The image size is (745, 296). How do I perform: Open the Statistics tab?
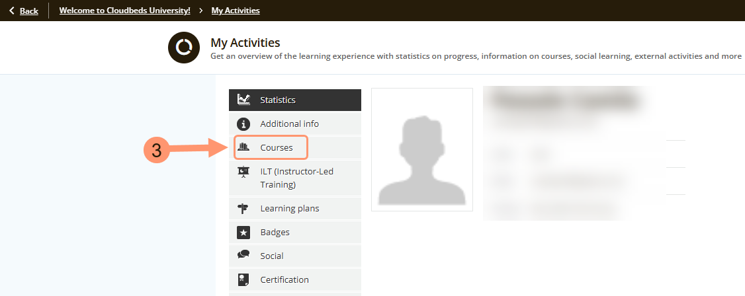[278, 100]
